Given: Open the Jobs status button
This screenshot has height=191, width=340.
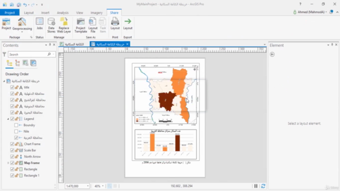Looking at the screenshot, I should (x=39, y=24).
